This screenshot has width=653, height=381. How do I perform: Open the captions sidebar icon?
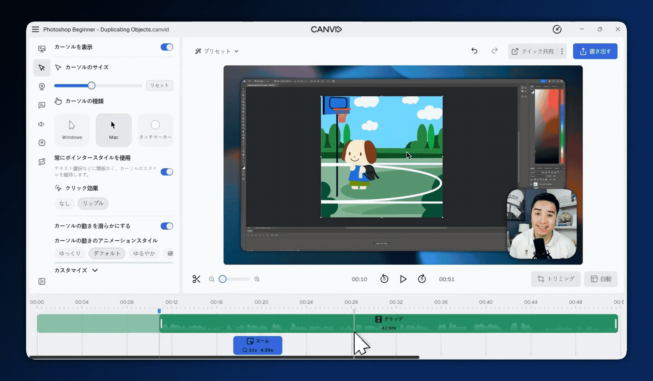[x=42, y=105]
